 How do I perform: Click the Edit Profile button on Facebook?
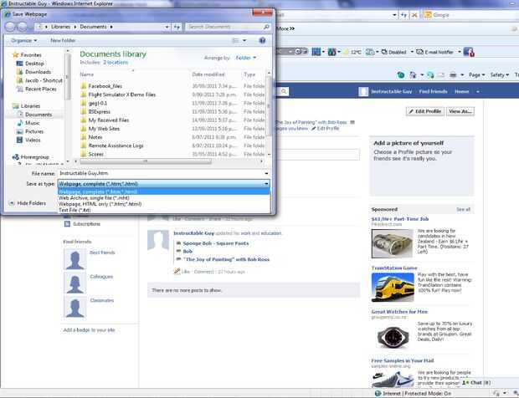tap(425, 111)
